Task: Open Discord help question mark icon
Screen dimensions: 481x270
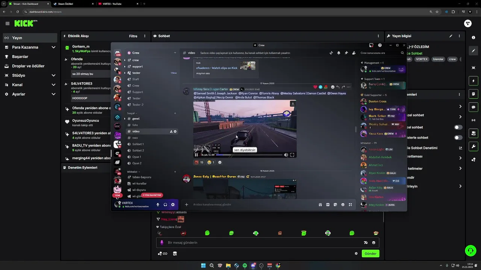Action: pos(380,45)
